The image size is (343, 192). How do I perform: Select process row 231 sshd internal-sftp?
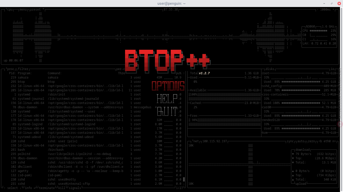point(92,184)
